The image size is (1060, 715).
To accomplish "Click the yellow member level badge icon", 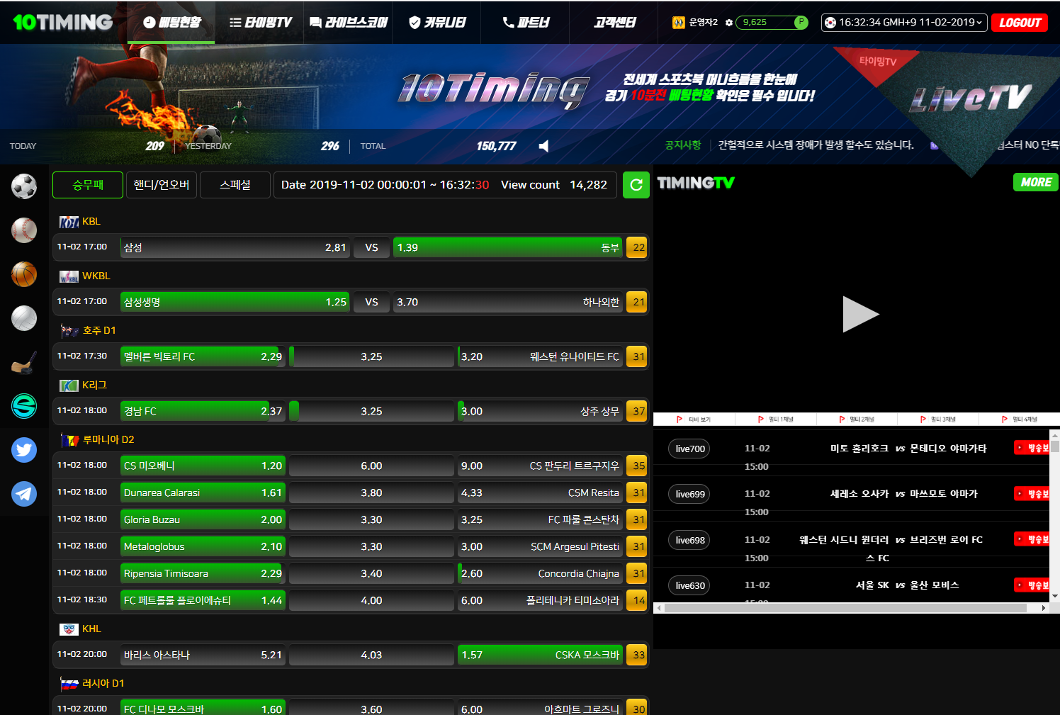I will pos(679,23).
